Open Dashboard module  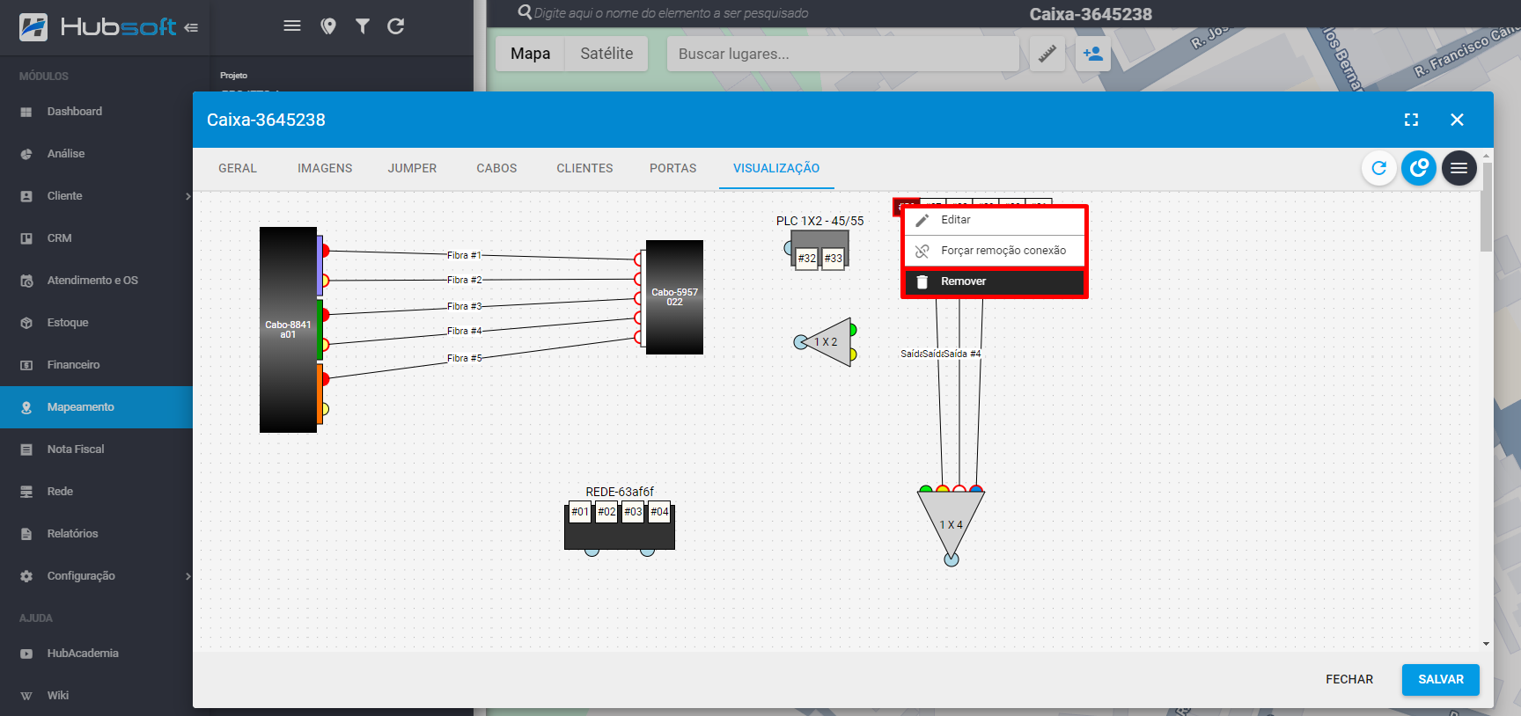point(96,112)
